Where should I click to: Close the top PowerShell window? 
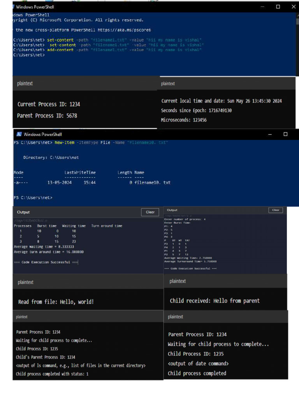pos(293,7)
